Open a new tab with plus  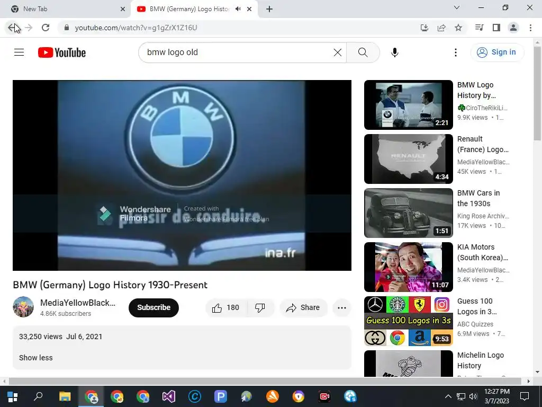(x=269, y=10)
